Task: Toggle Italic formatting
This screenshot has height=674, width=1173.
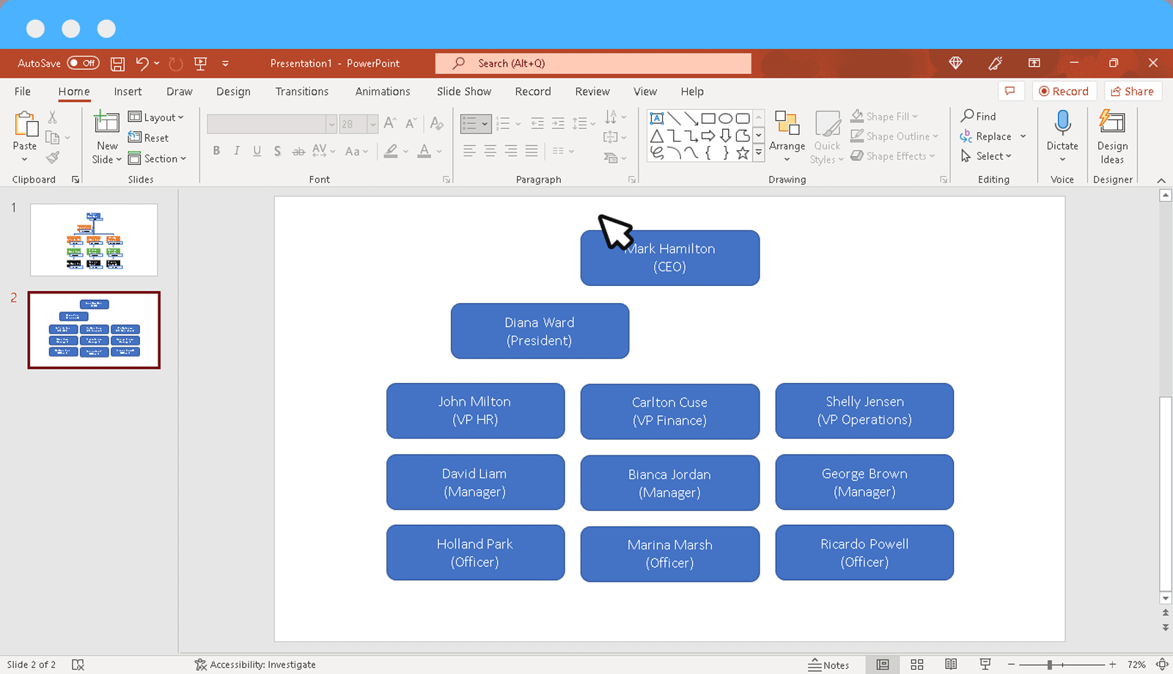Action: [x=236, y=151]
